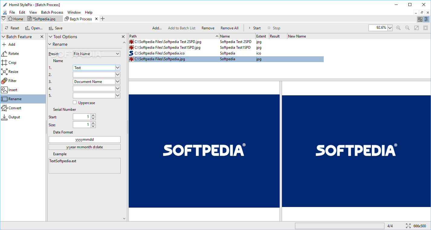Collapse the Rename section

50,44
